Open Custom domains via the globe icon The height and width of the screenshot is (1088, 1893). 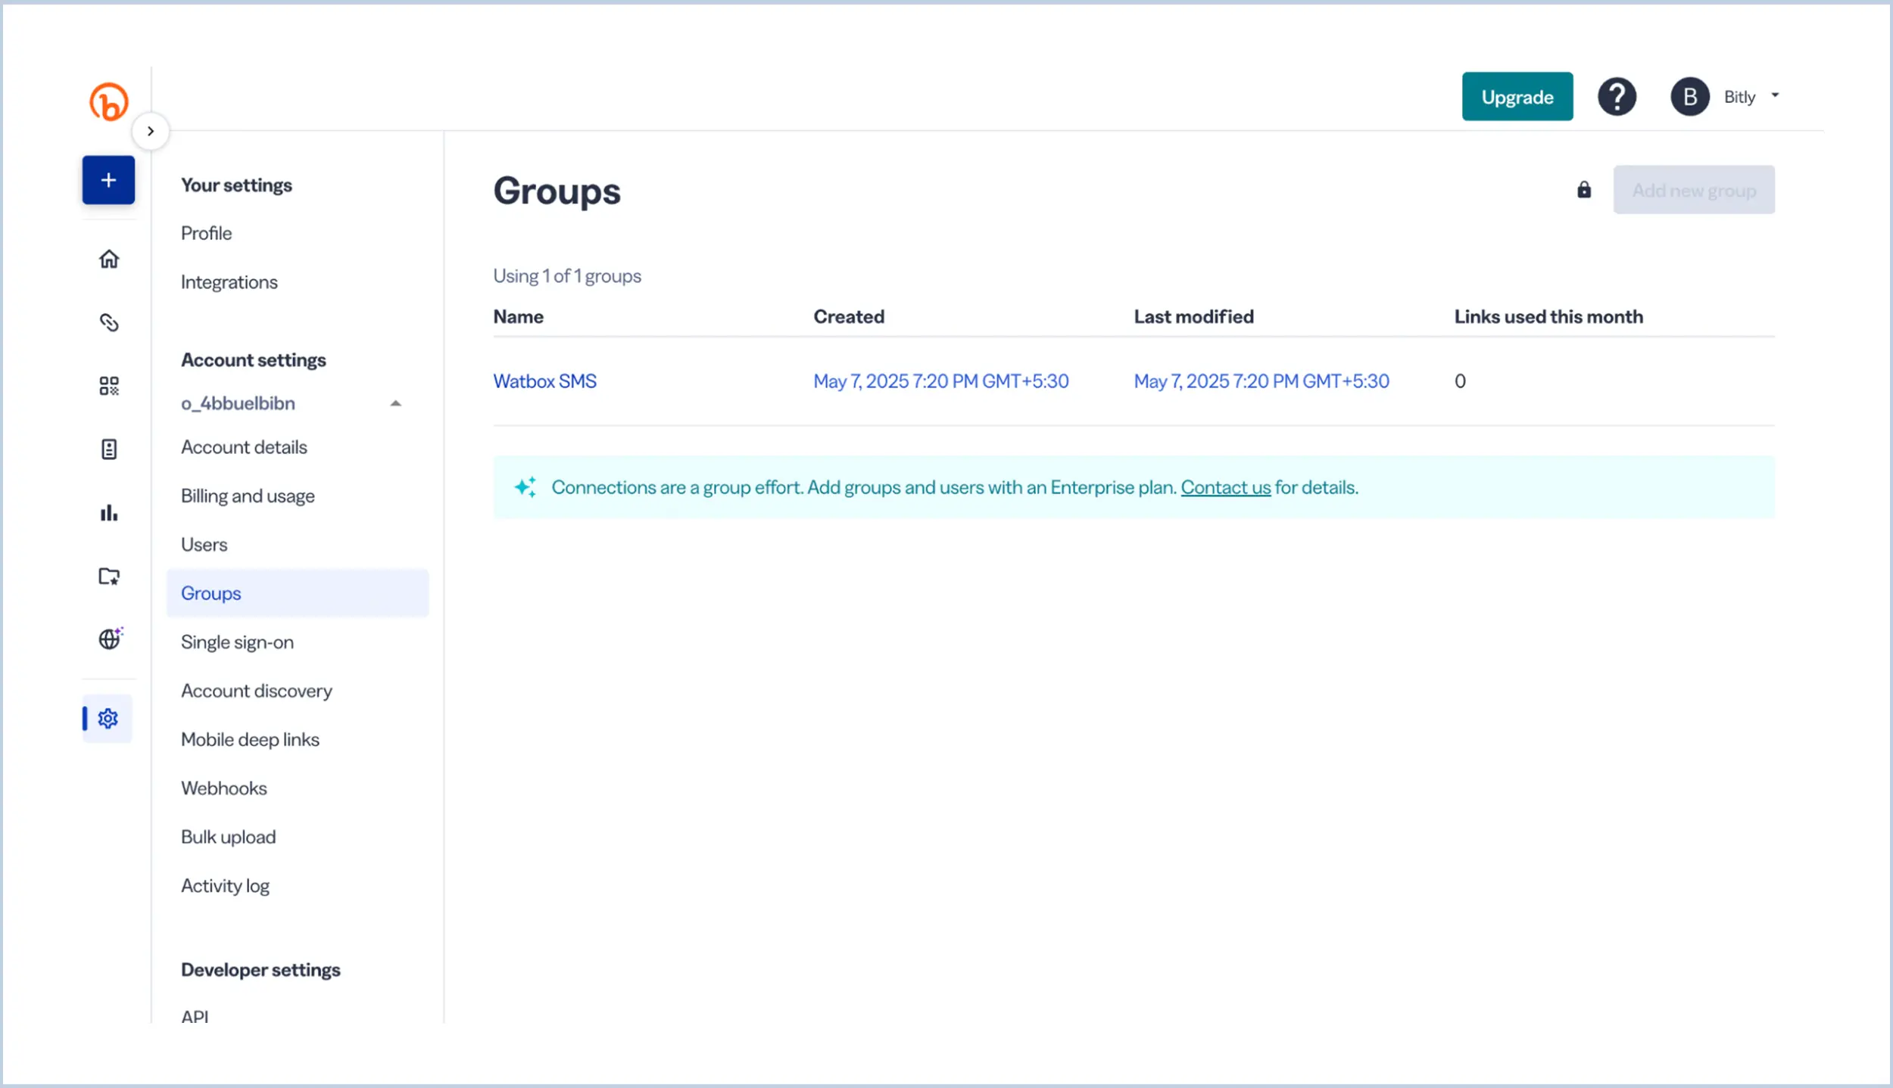(x=110, y=639)
